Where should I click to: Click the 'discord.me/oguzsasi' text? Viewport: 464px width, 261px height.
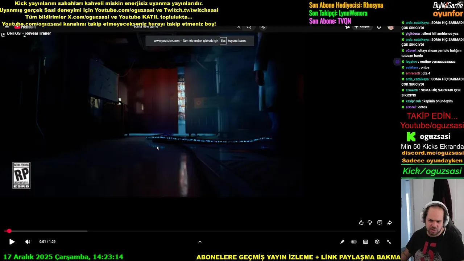[x=432, y=153]
